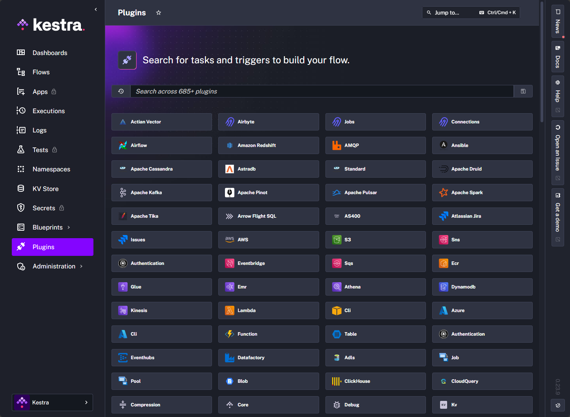Viewport: 570px width, 417px height.
Task: Click the blue Dynamodb icon
Action: click(x=444, y=287)
